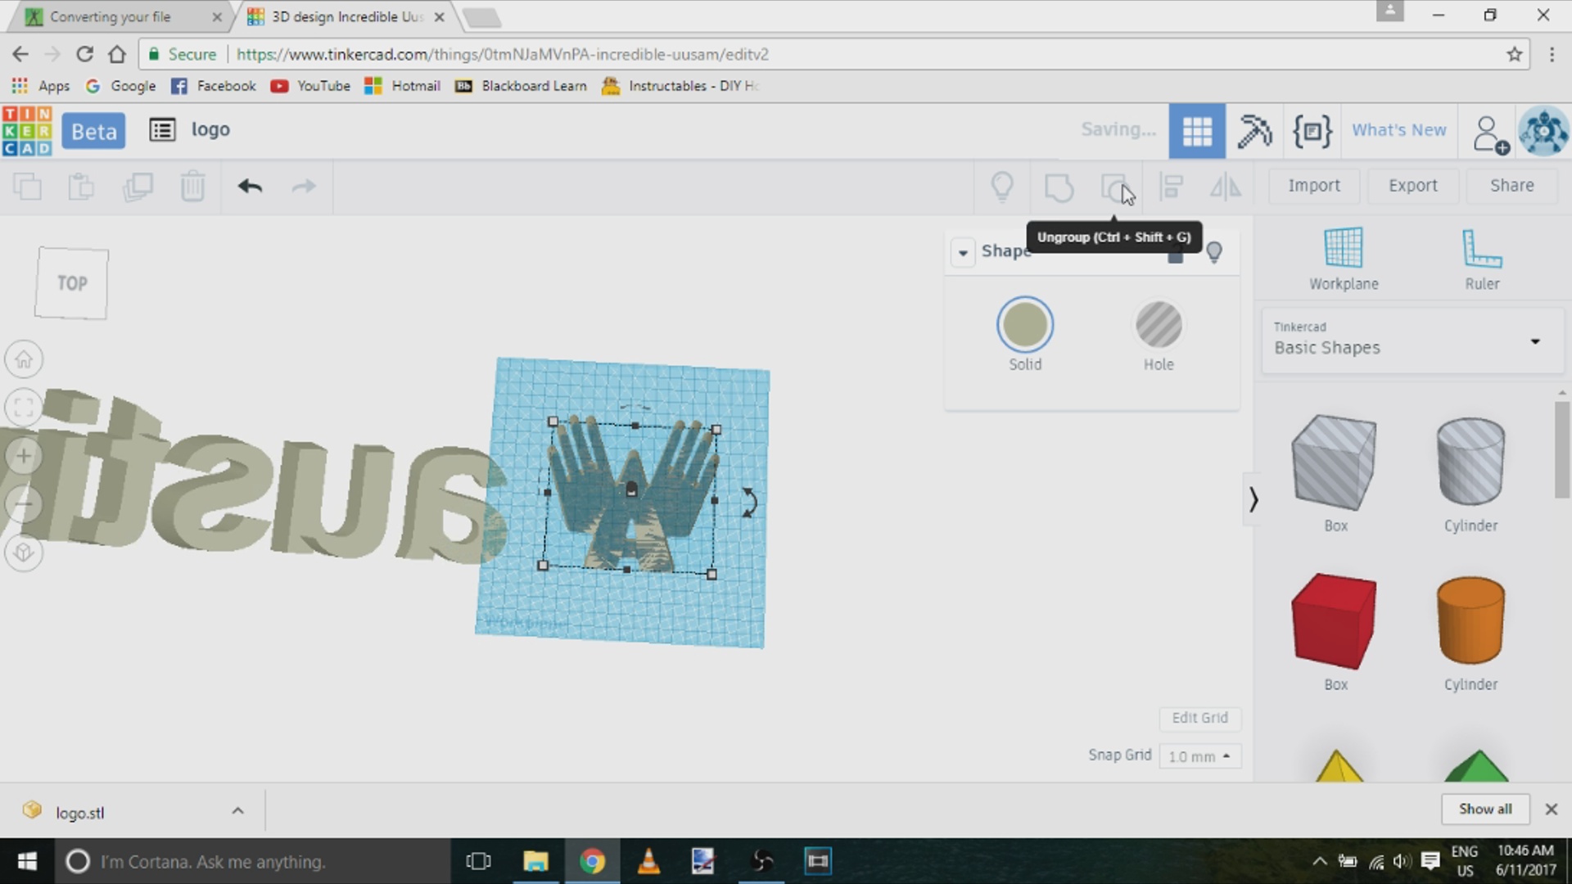Collapse the Shape panel arrow
The height and width of the screenshot is (884, 1572).
pyautogui.click(x=963, y=252)
